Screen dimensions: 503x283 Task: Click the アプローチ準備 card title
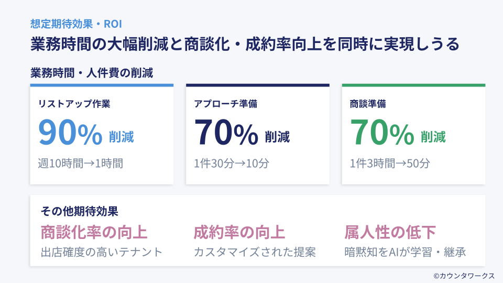225,104
